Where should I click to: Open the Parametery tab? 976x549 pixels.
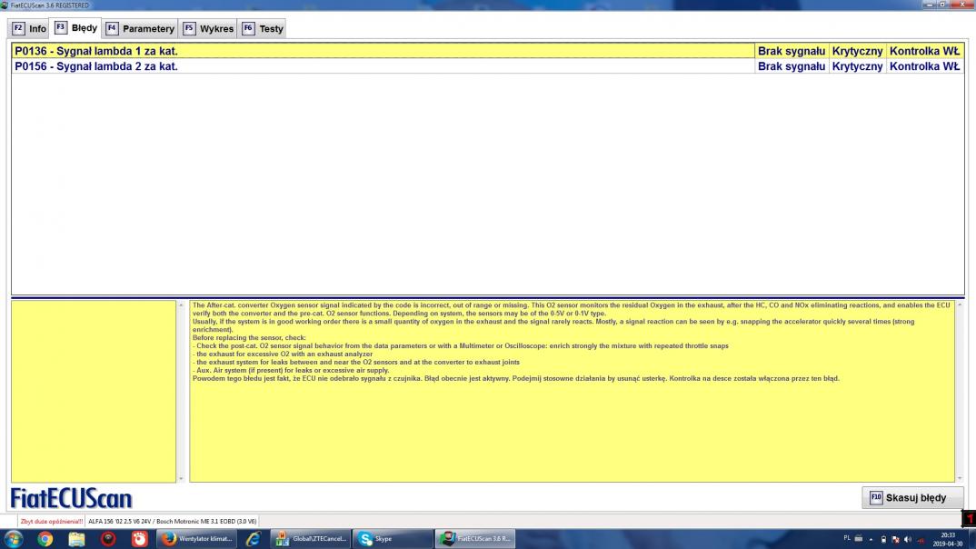point(140,29)
